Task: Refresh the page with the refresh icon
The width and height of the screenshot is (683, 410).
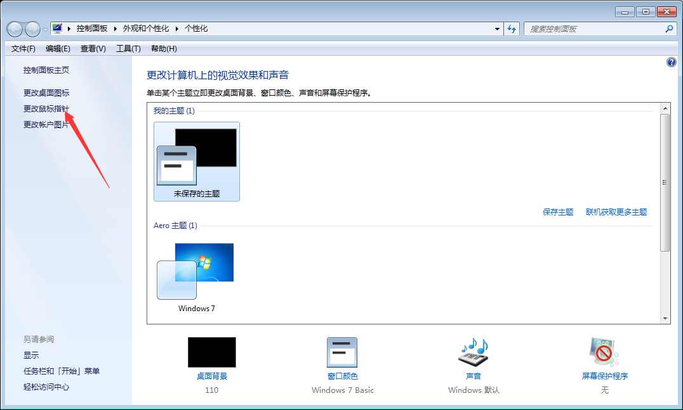Action: click(x=512, y=29)
